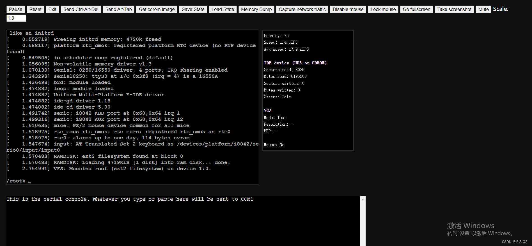
Task: Send Ctrl-Alt-Del to the guest
Action: [x=81, y=9]
